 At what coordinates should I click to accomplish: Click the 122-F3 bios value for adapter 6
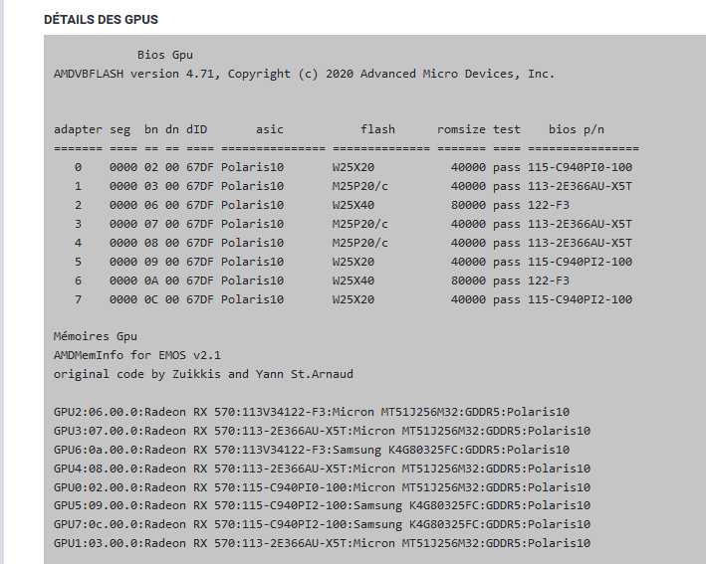pos(551,281)
